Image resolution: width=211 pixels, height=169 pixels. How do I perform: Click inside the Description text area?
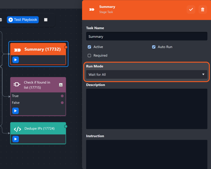pos(147,109)
